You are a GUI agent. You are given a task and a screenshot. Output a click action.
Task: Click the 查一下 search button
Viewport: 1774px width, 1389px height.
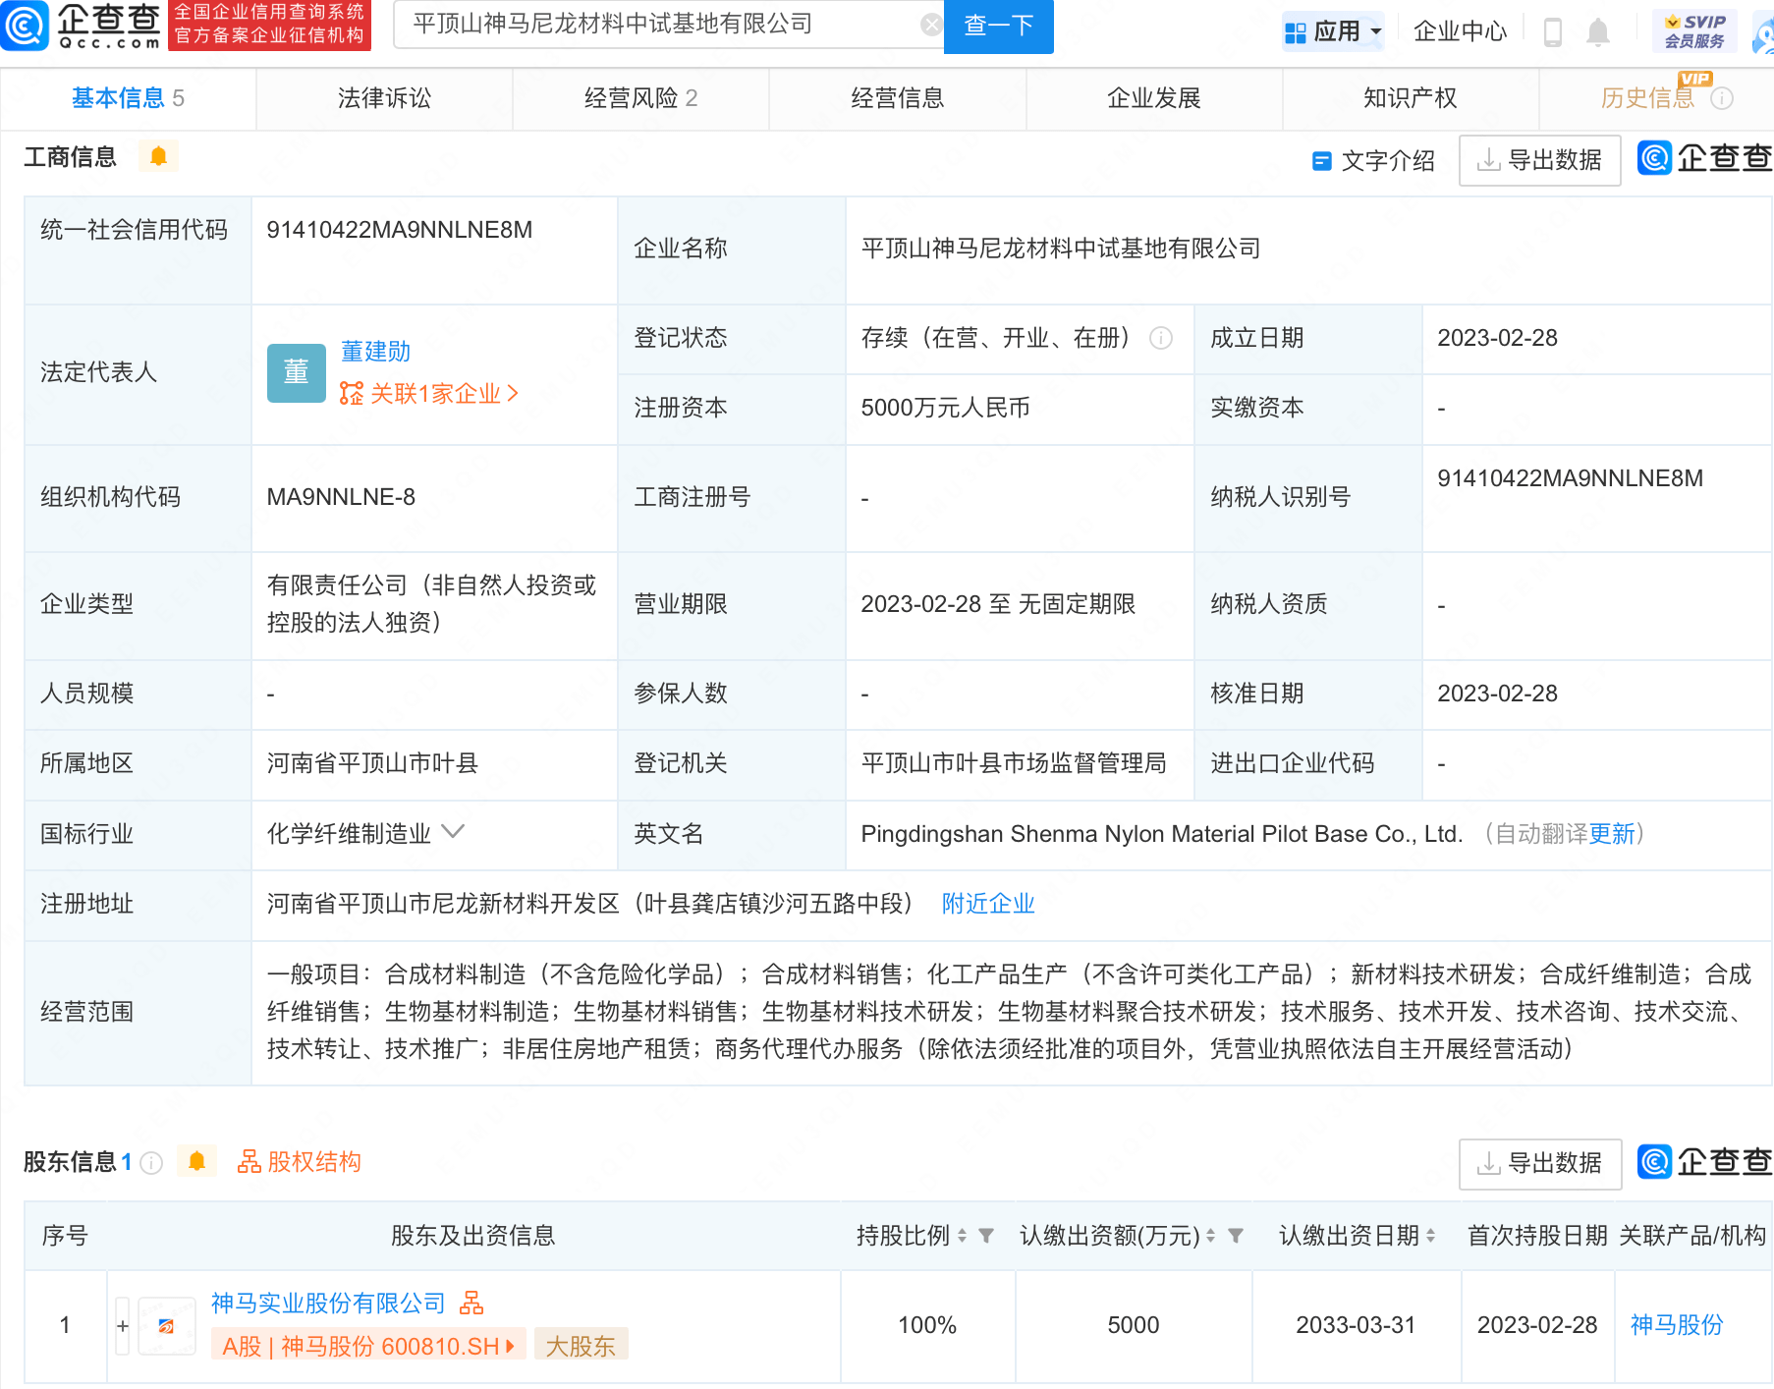click(x=998, y=26)
